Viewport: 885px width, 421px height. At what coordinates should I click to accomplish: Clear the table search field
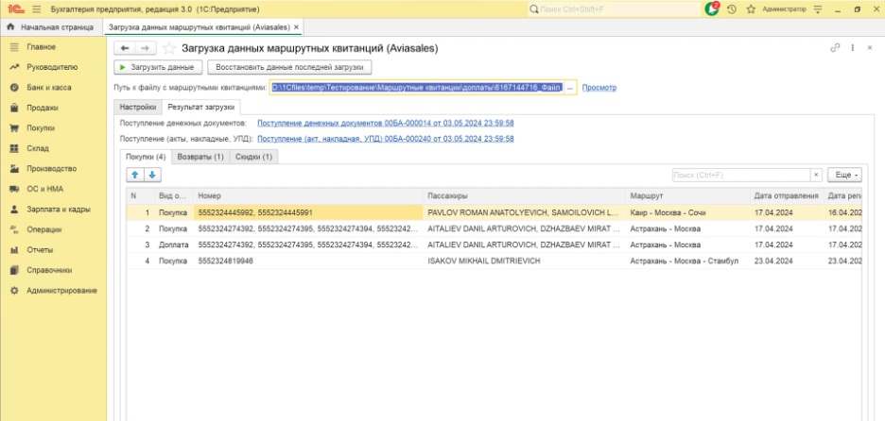(816, 176)
